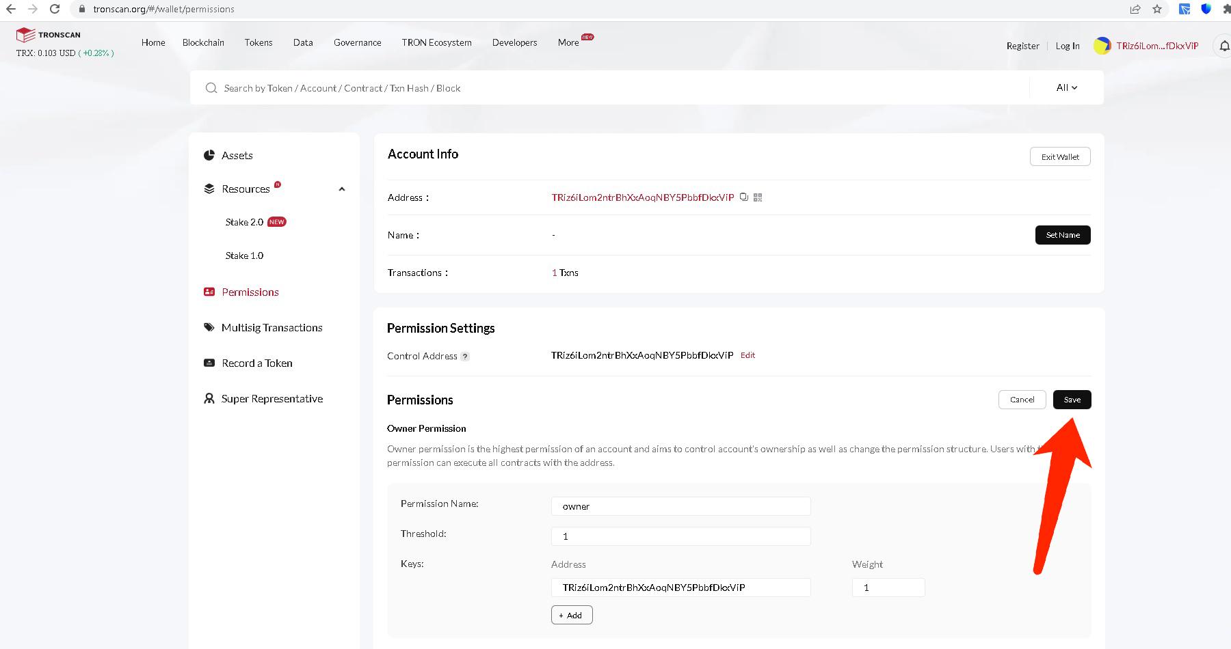Viewport: 1231px width, 649px height.
Task: Open the Developers menu
Action: 515,42
